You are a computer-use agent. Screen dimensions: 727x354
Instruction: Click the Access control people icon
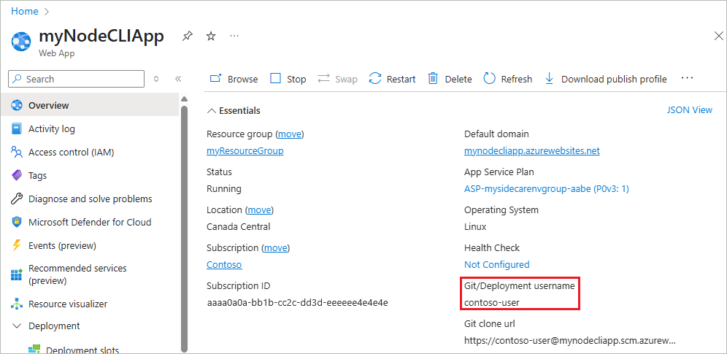[x=17, y=152]
